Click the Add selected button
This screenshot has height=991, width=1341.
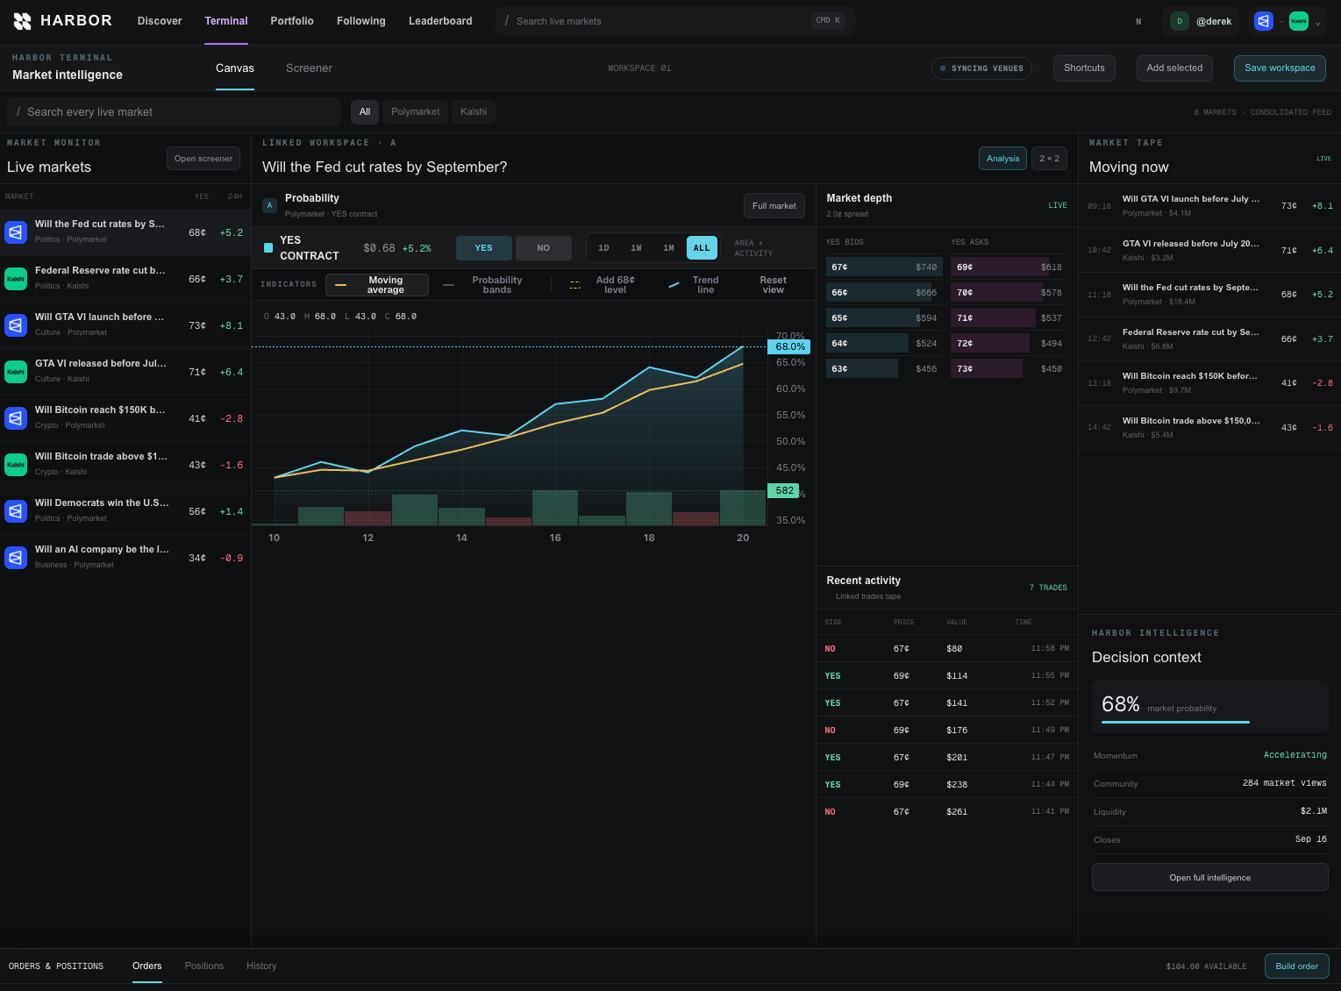pos(1174,68)
